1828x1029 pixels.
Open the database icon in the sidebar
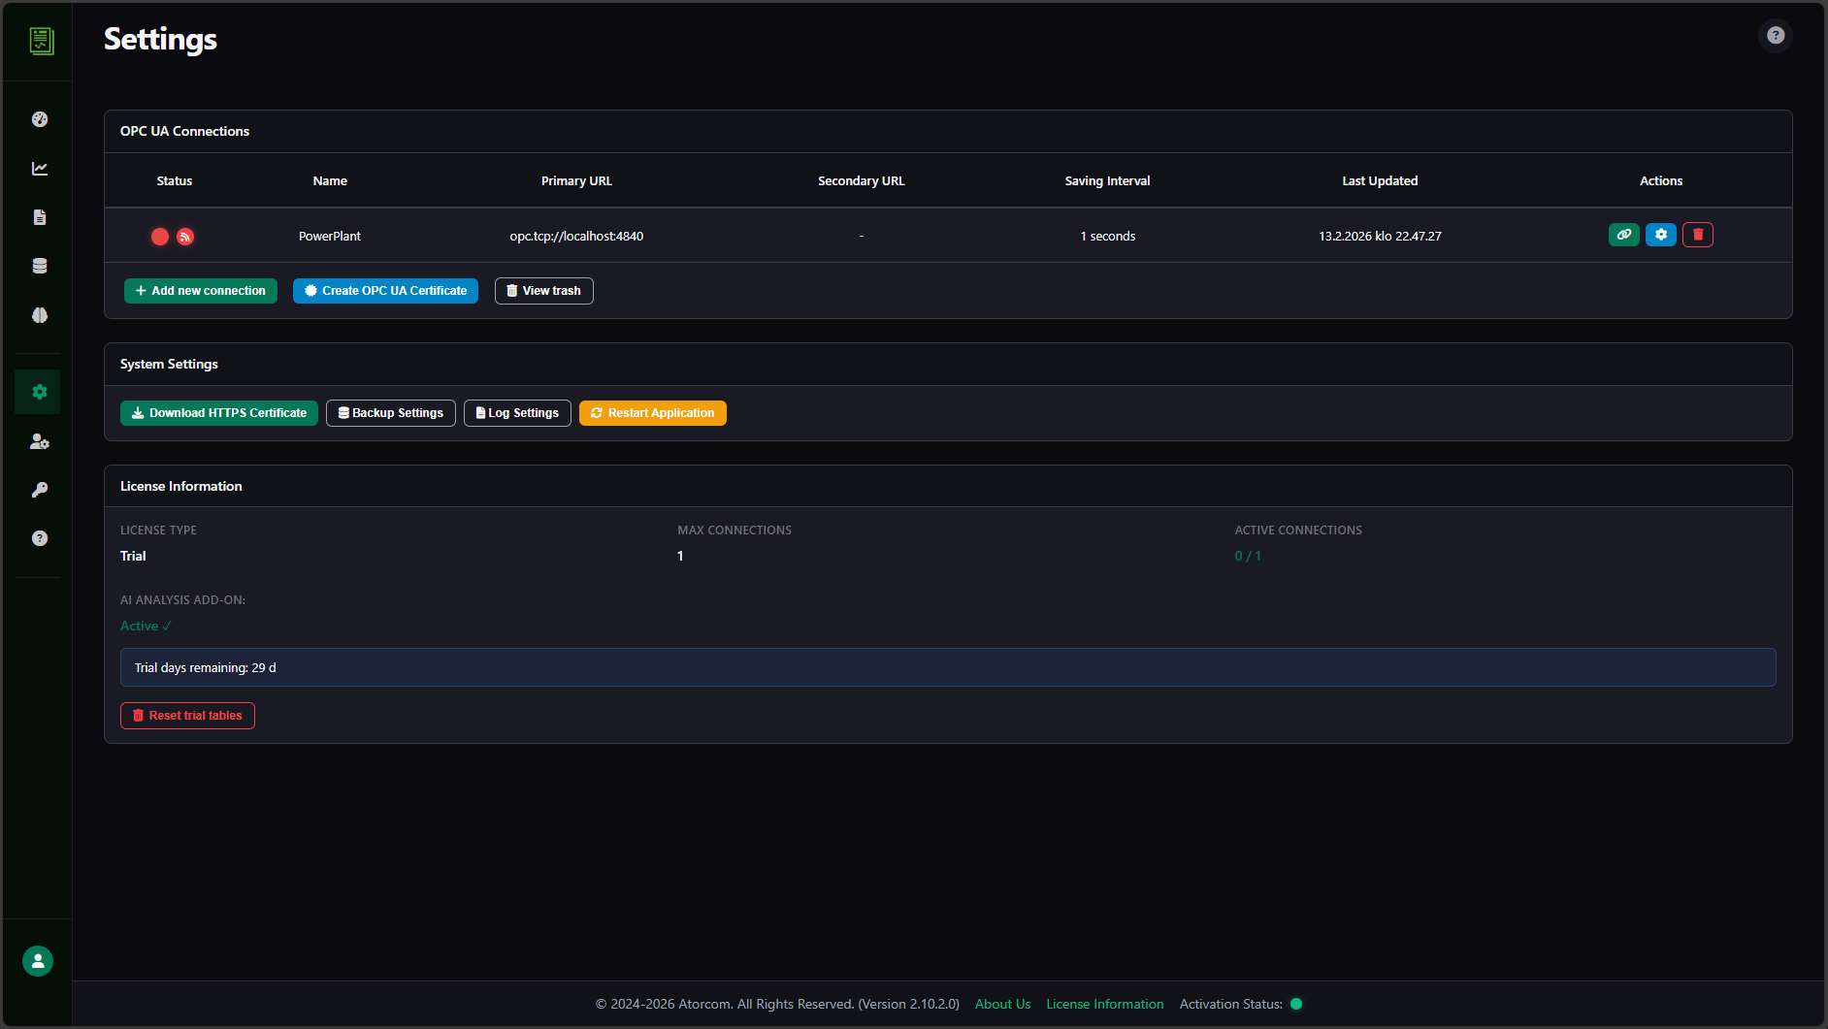point(39,266)
